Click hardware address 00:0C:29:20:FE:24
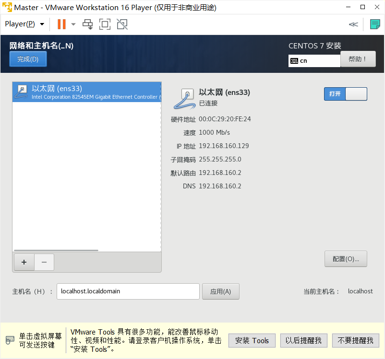The width and height of the screenshot is (385, 359). (x=225, y=119)
